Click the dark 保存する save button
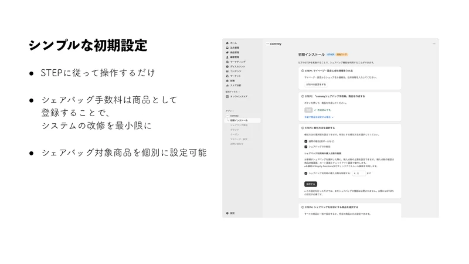This screenshot has width=469, height=264. point(311,184)
